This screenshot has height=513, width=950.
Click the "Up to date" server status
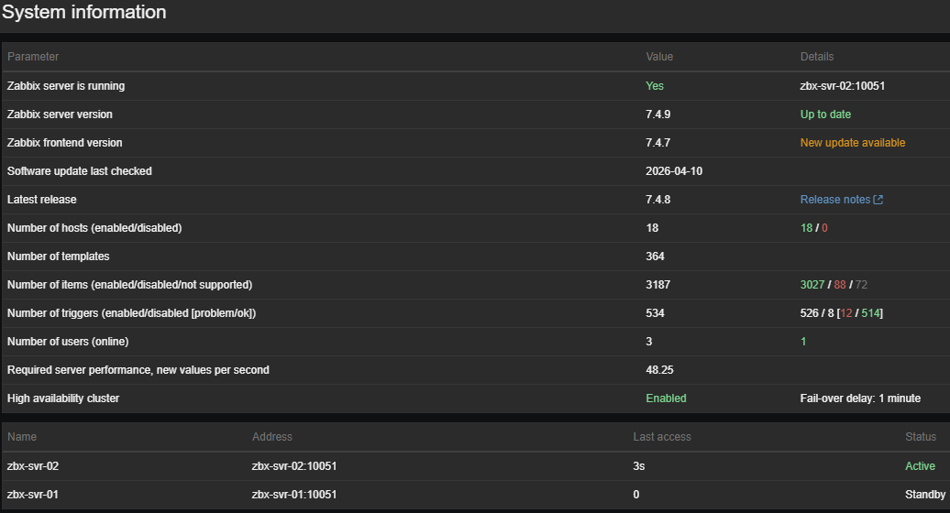825,115
